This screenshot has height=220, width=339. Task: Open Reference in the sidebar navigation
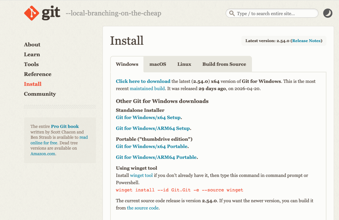click(x=38, y=74)
